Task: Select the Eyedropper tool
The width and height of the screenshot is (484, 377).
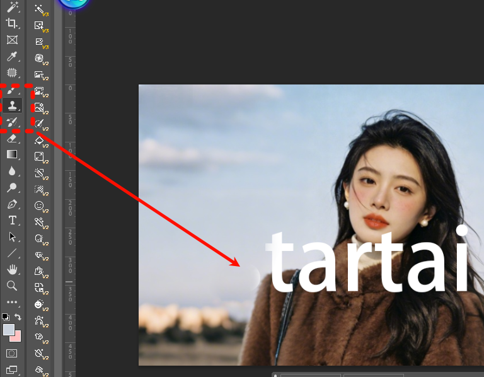Action: coord(12,57)
